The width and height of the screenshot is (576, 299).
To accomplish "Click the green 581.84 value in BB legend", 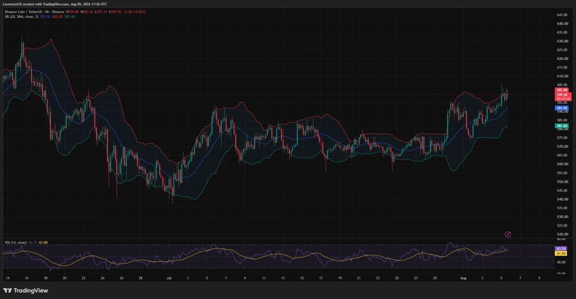I will pyautogui.click(x=70, y=17).
